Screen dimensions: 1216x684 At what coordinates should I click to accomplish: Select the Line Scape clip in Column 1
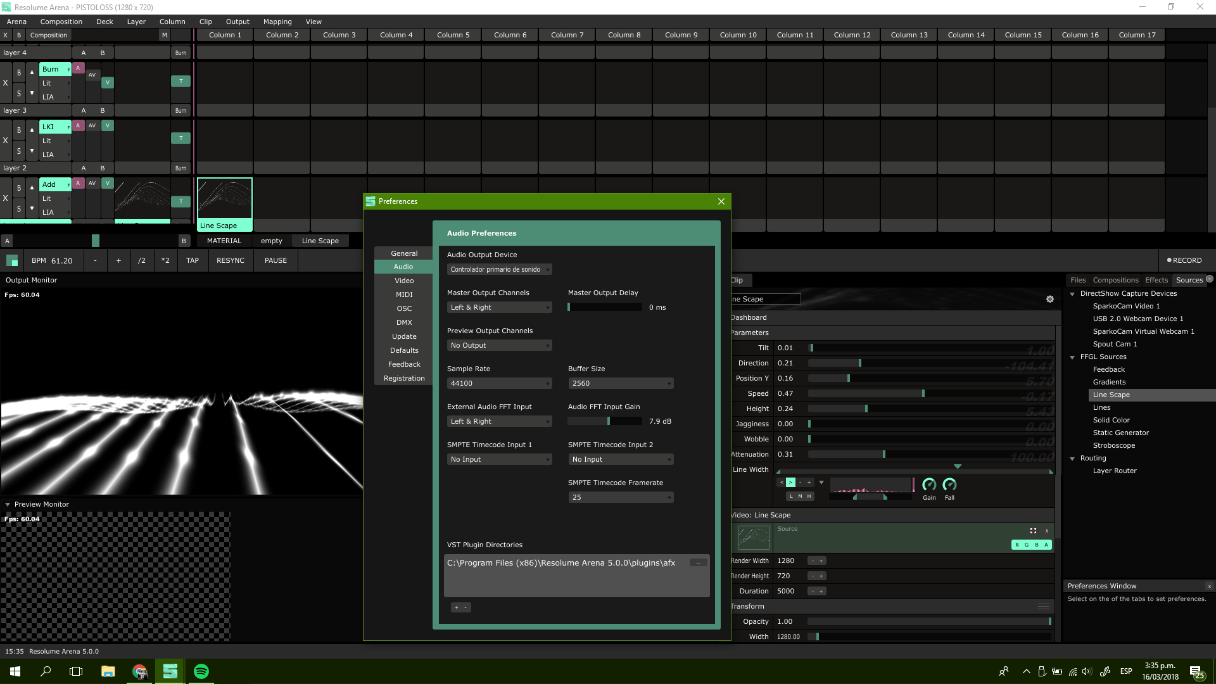[x=224, y=204]
